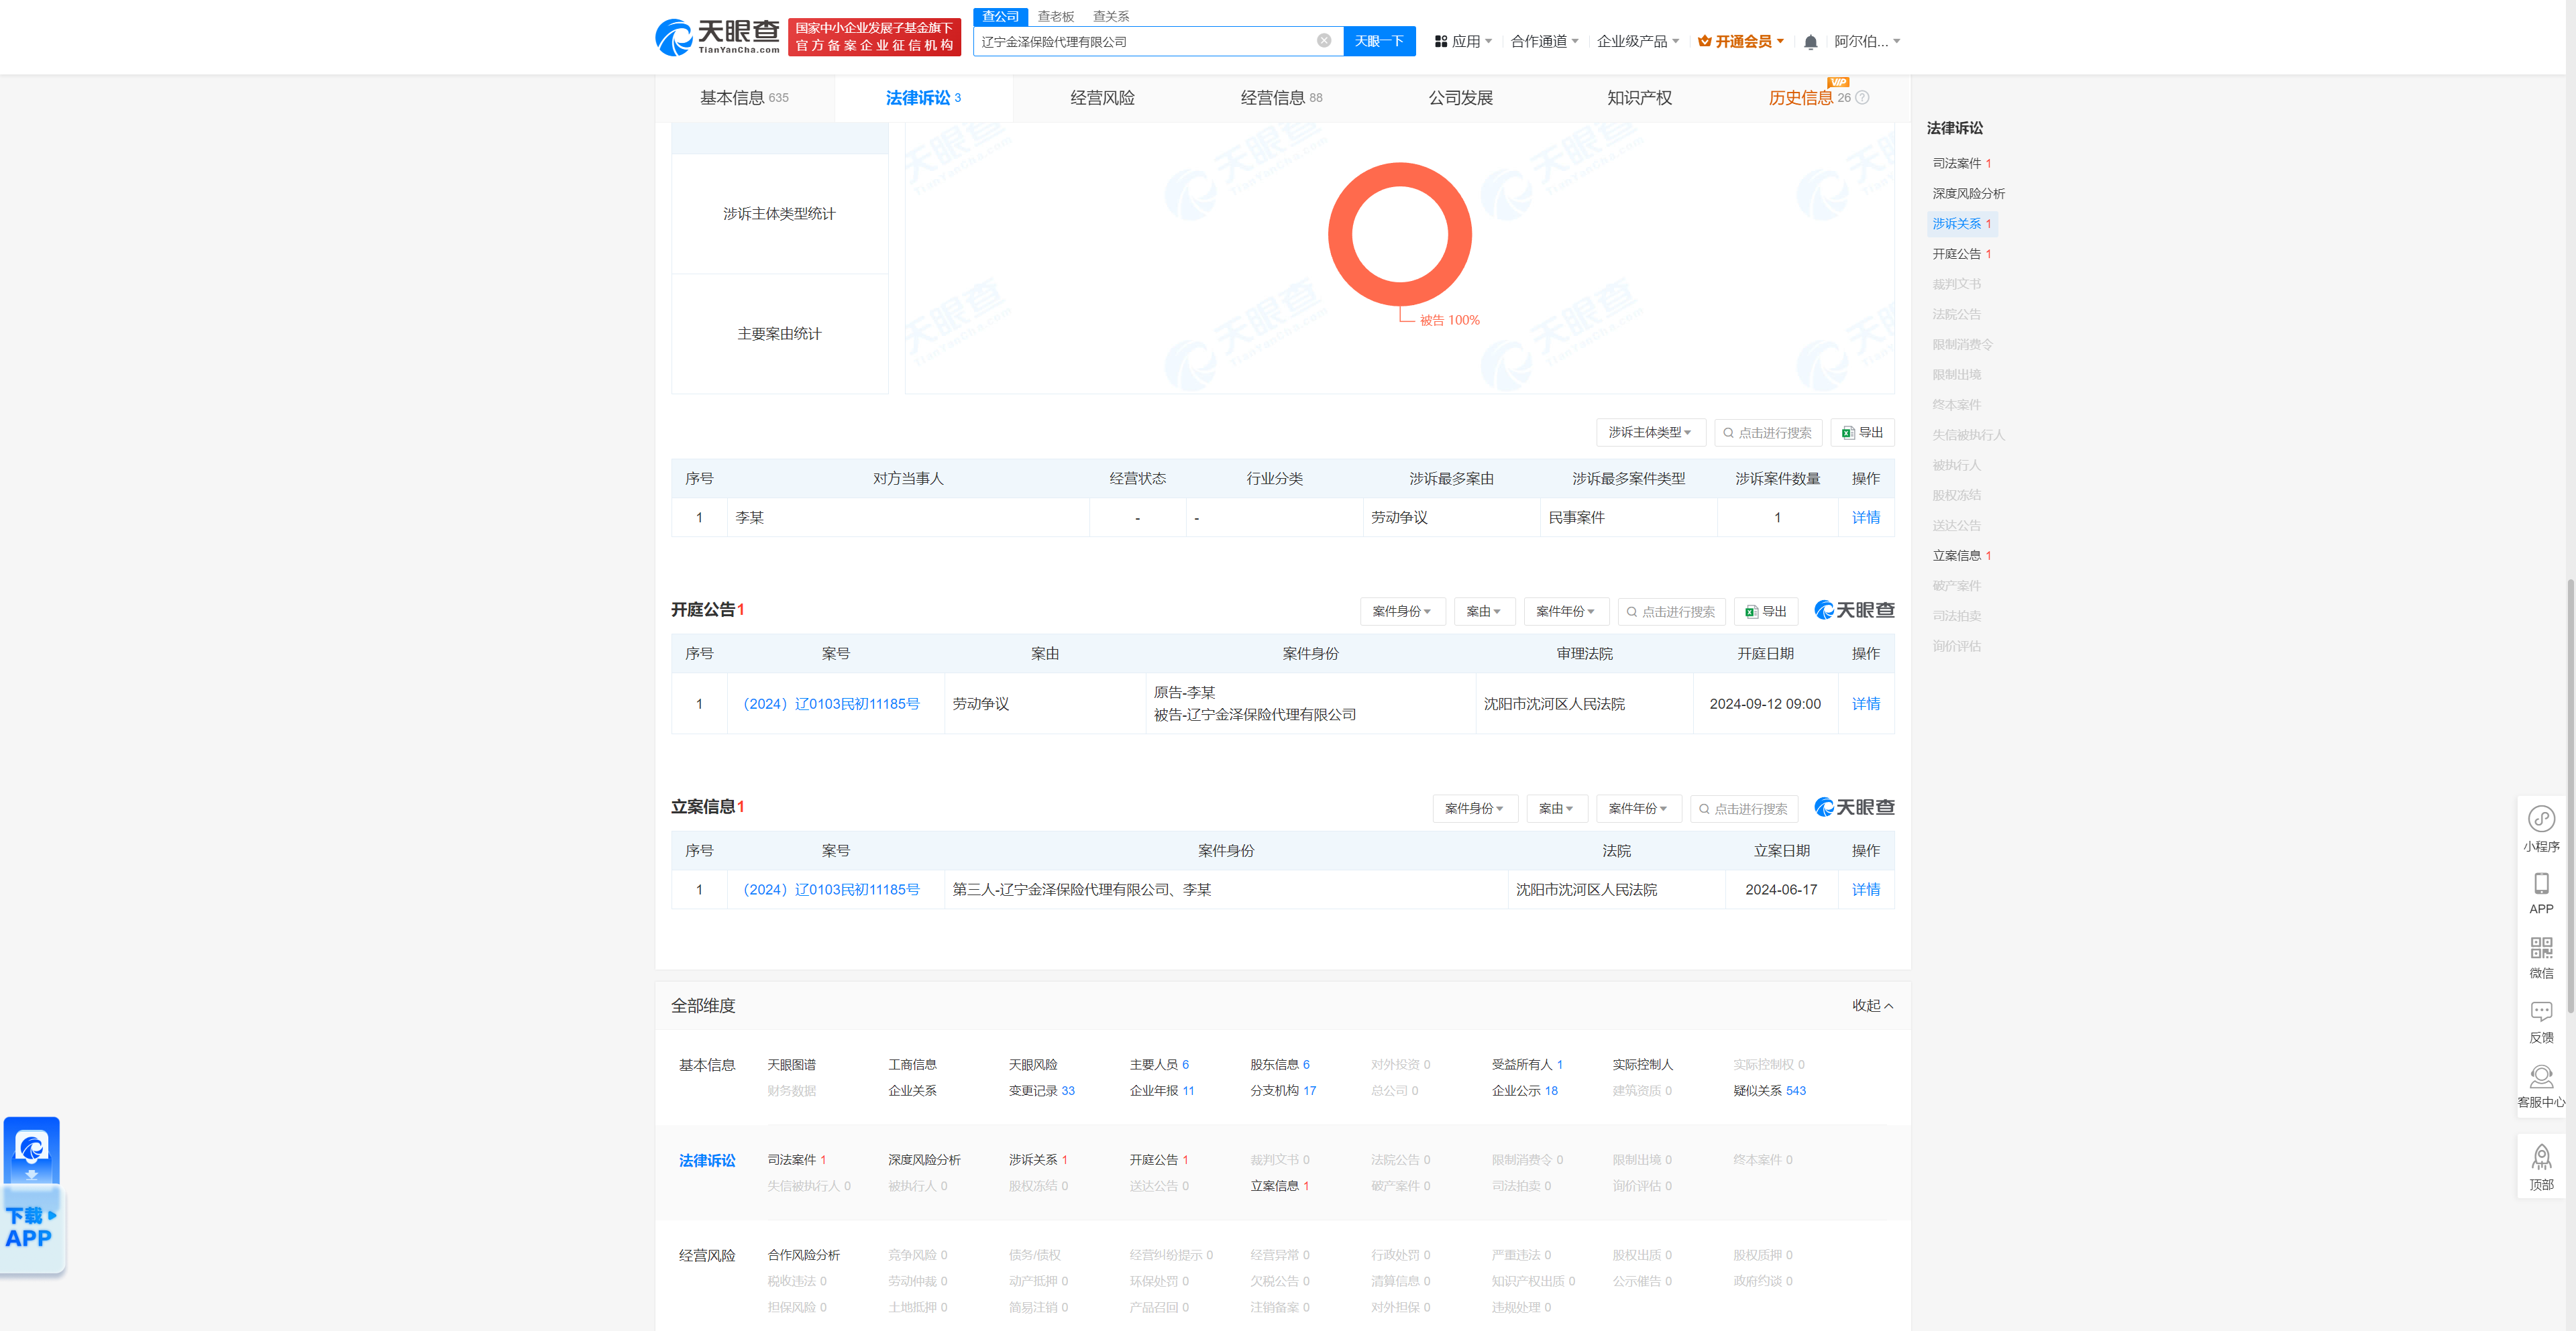Export 涉诉关系 table with 导出 icon
Image resolution: width=2576 pixels, height=1331 pixels.
tap(1862, 432)
